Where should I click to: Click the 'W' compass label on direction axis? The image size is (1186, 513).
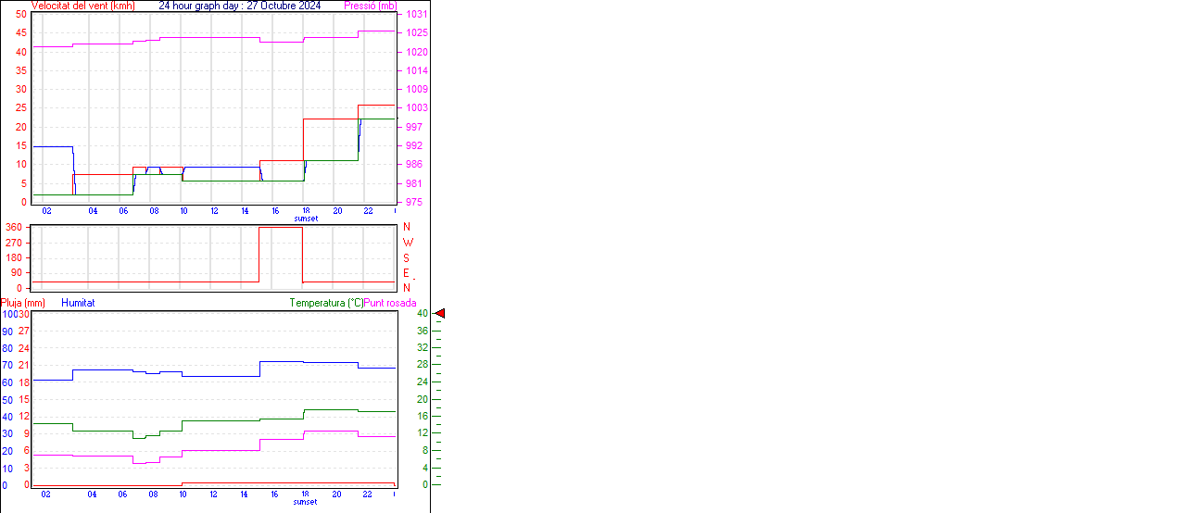click(x=408, y=243)
